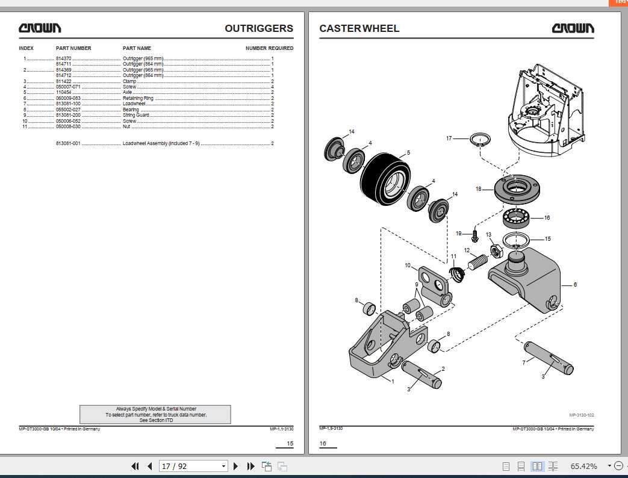This screenshot has width=628, height=478.
Task: Click the underlined page number 15
Action: (290, 444)
